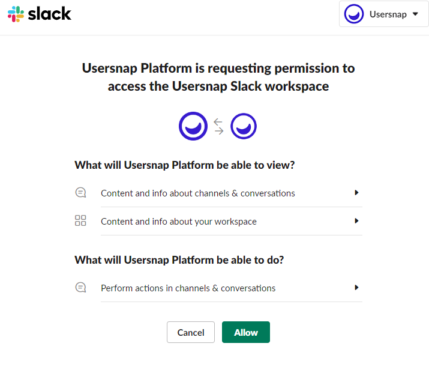
Task: Click the permission request title heading
Action: pyautogui.click(x=218, y=77)
